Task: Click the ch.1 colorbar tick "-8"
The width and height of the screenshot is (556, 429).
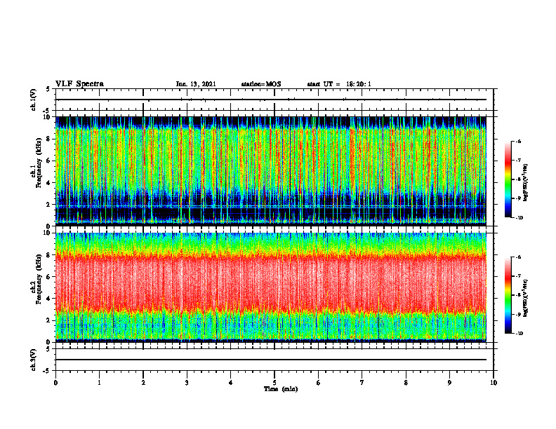Action: [518, 179]
